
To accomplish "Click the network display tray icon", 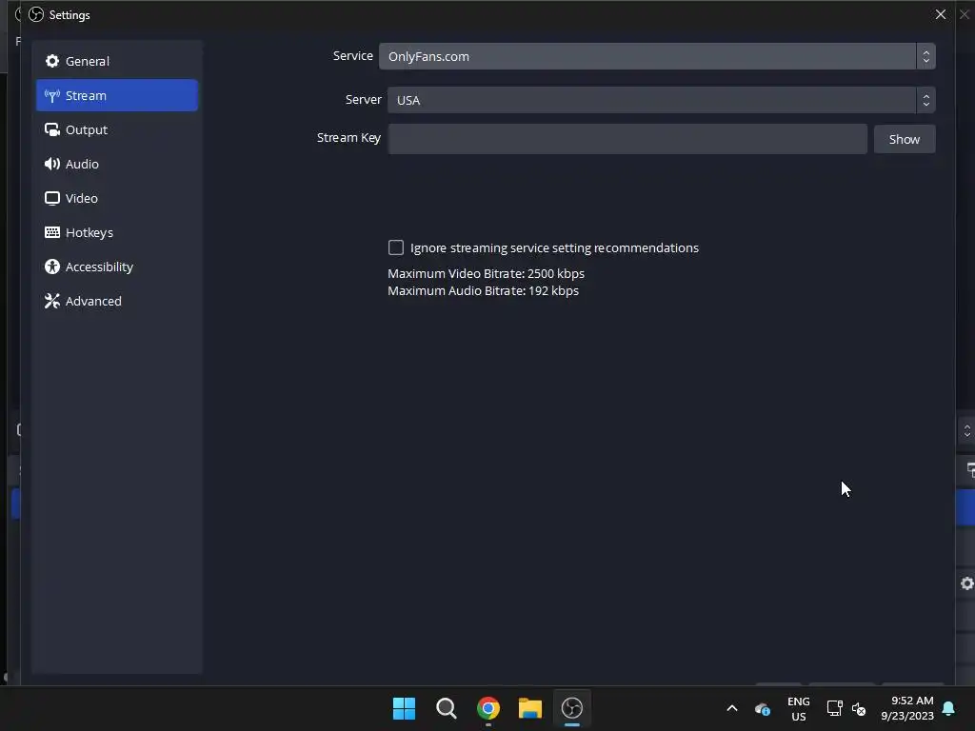I will coord(834,708).
